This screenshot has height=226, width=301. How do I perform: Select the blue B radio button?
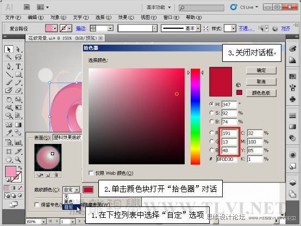pos(212,150)
